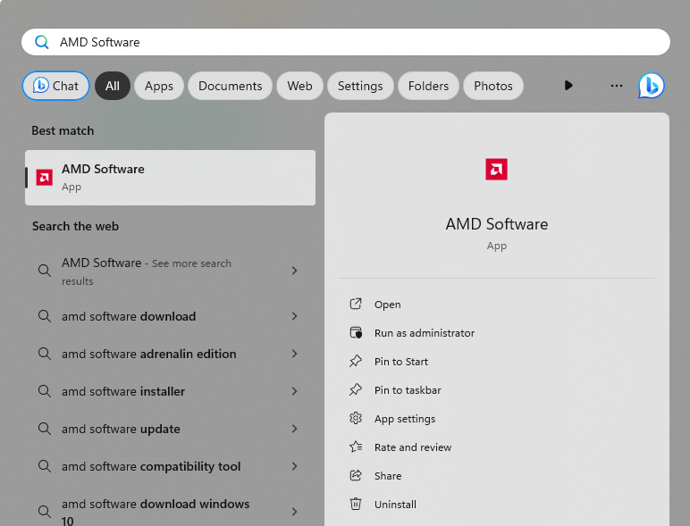Choose Pin to Start option
The height and width of the screenshot is (526, 690).
(400, 362)
